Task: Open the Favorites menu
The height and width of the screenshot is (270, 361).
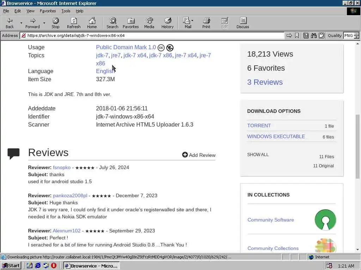Action: point(48,11)
